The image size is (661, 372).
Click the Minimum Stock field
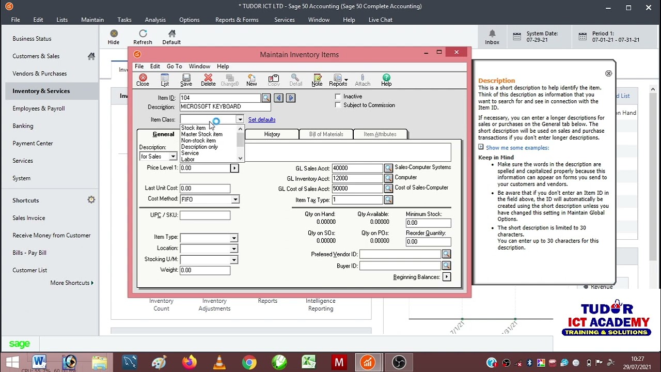[428, 223]
